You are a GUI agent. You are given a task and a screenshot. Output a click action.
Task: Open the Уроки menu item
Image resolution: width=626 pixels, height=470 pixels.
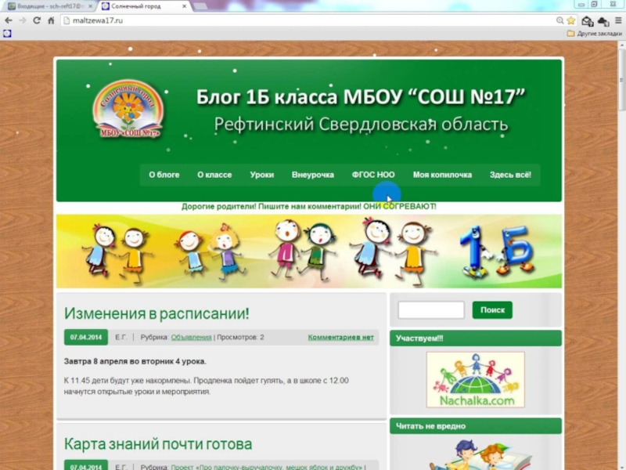click(x=262, y=175)
